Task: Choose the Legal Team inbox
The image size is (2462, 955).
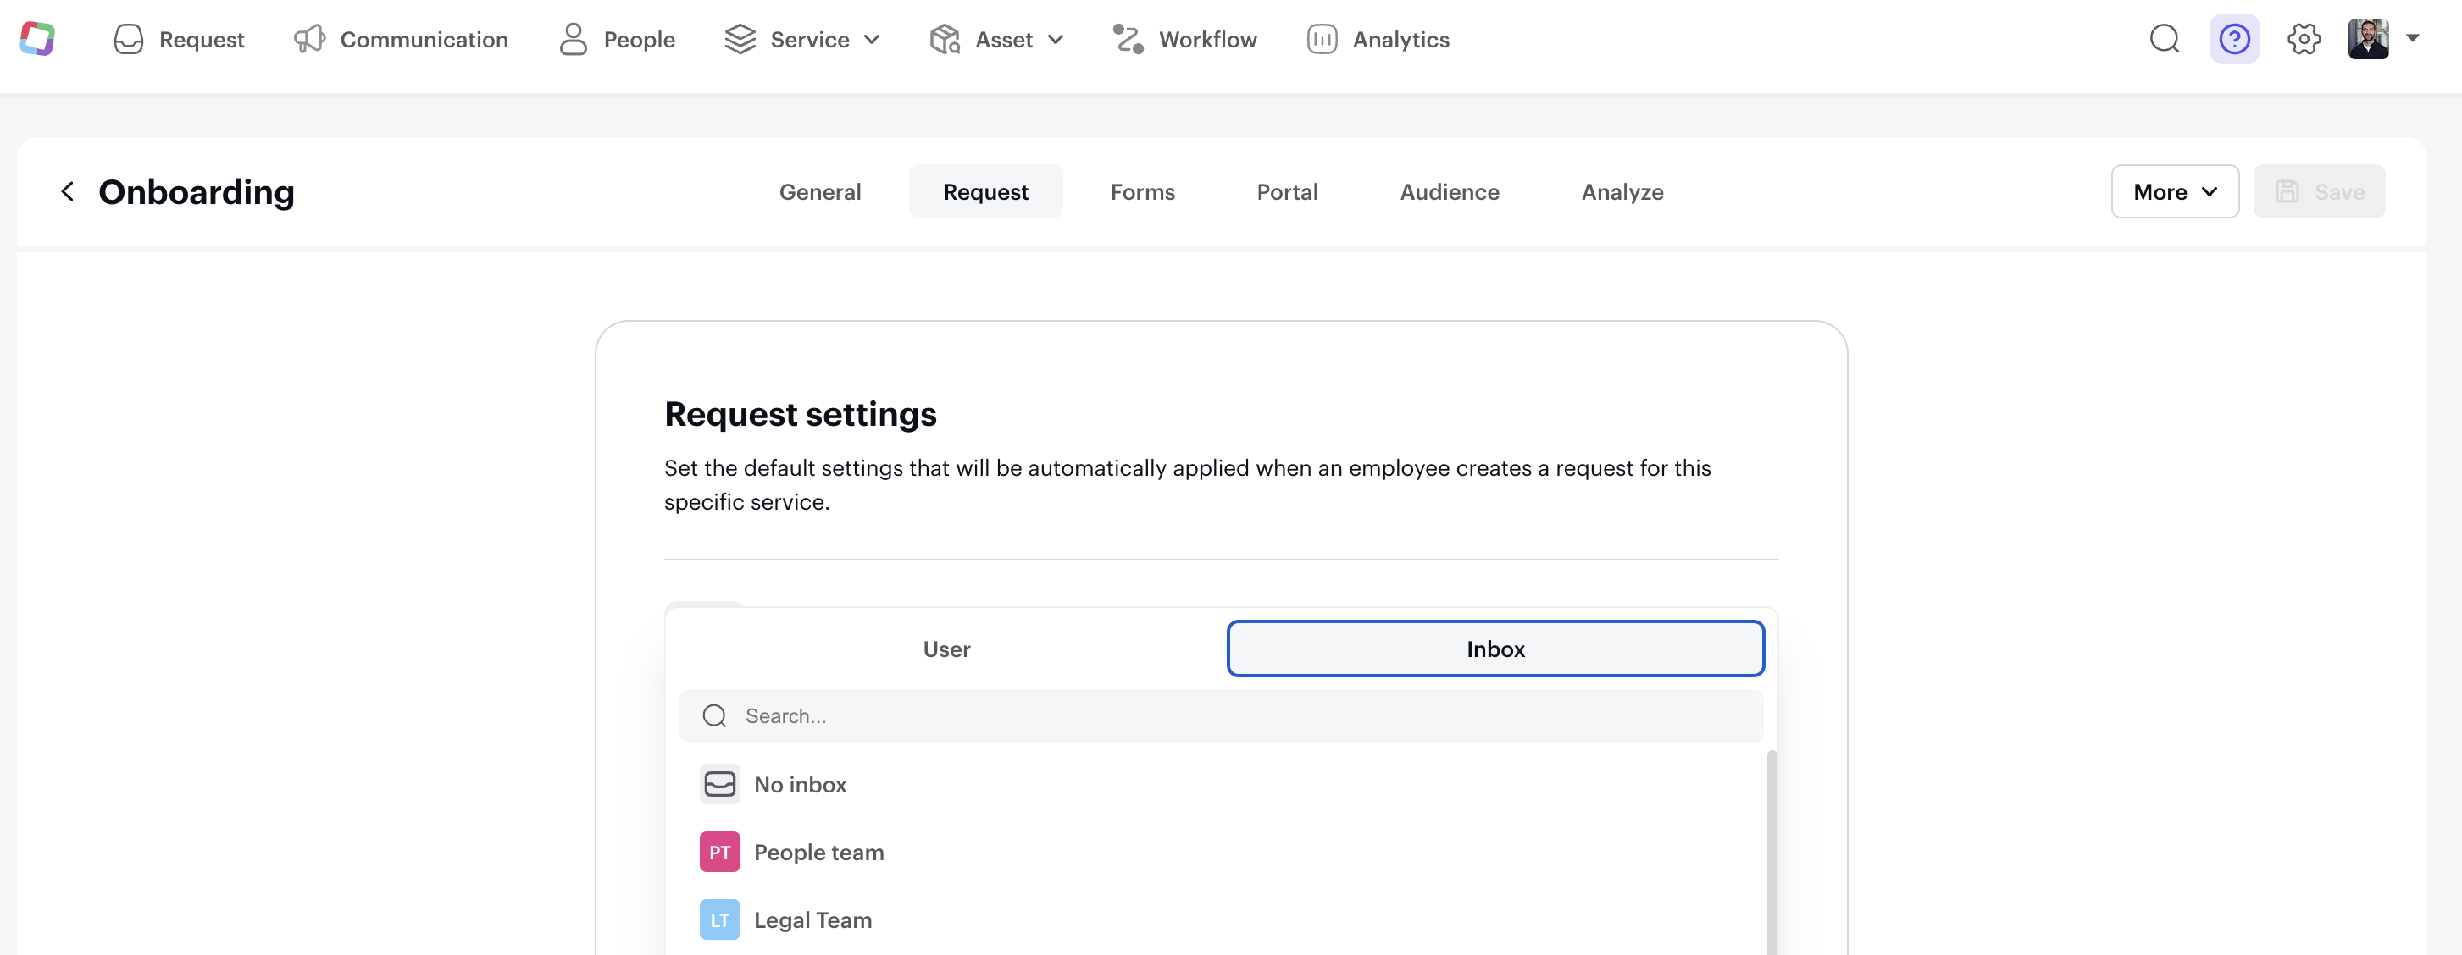Action: 1223,919
